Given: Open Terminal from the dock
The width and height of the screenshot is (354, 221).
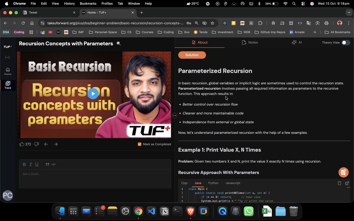Looking at the screenshot, I should coord(177,211).
